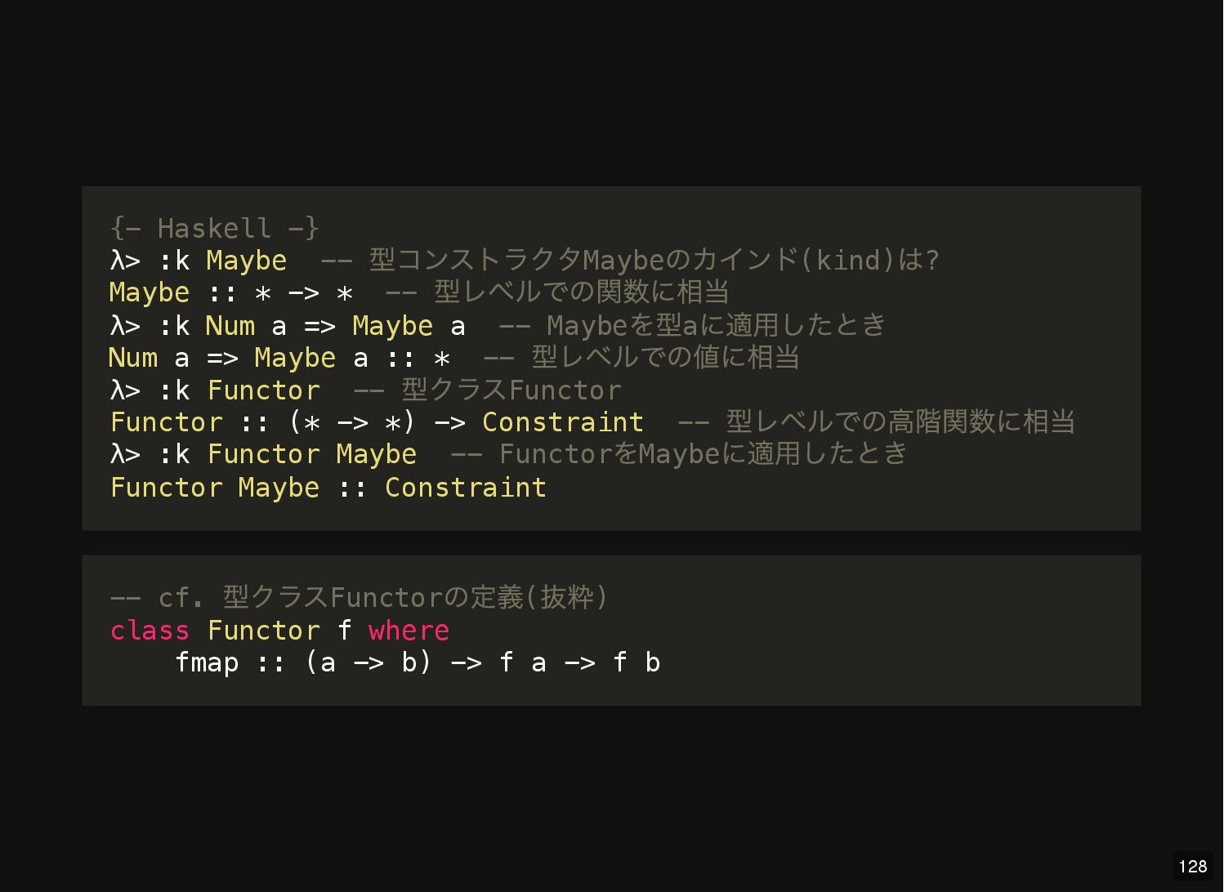
Task: Click the slide number 128 badge
Action: pos(1193,867)
